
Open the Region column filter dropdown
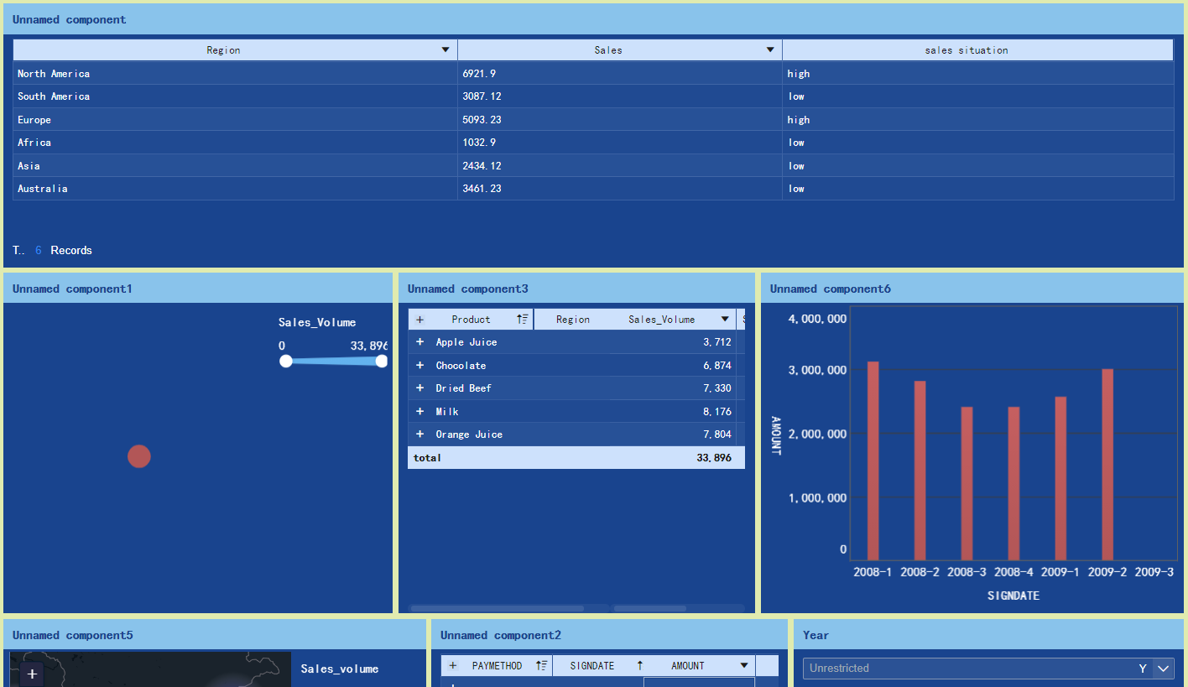(445, 49)
